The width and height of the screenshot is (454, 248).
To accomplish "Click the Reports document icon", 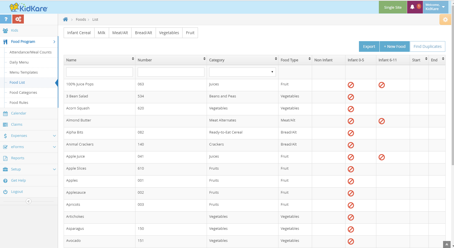I will [x=5, y=158].
